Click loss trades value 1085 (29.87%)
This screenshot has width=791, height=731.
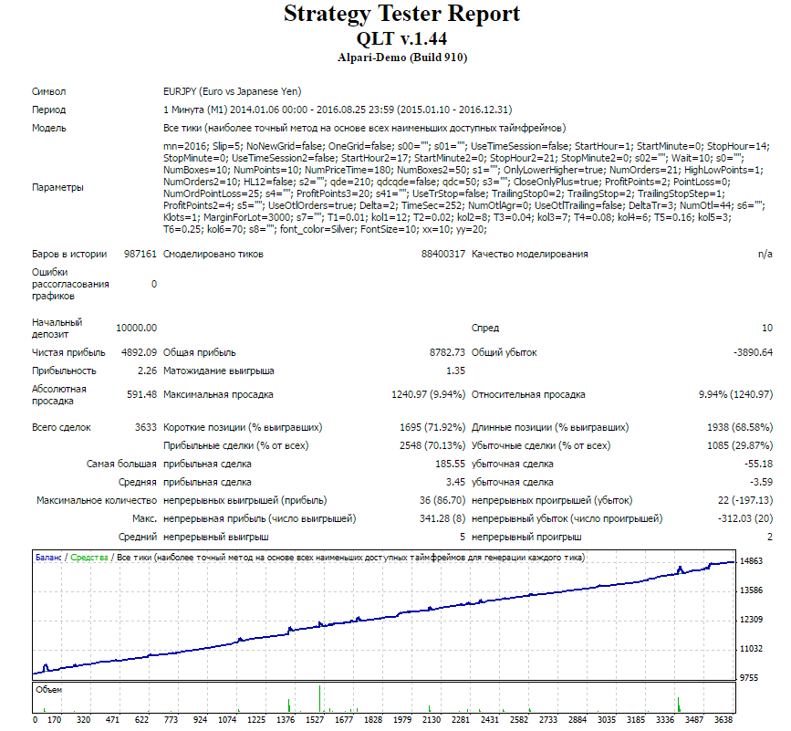coord(740,445)
